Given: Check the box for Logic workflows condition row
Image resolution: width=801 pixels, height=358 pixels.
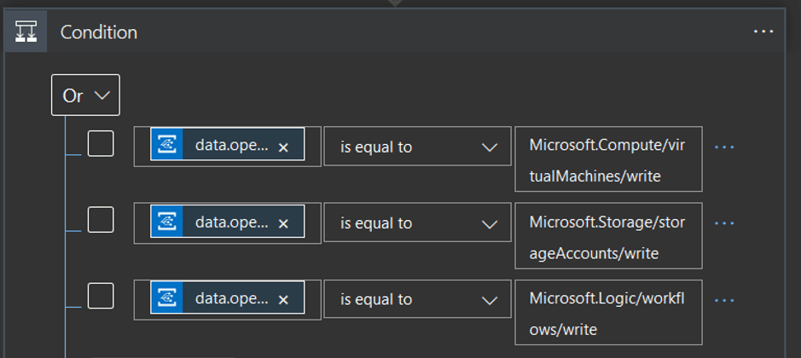Looking at the screenshot, I should click(x=101, y=296).
